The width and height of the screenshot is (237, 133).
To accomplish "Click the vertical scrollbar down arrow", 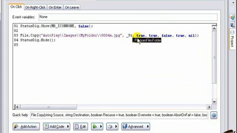I will (214, 102).
